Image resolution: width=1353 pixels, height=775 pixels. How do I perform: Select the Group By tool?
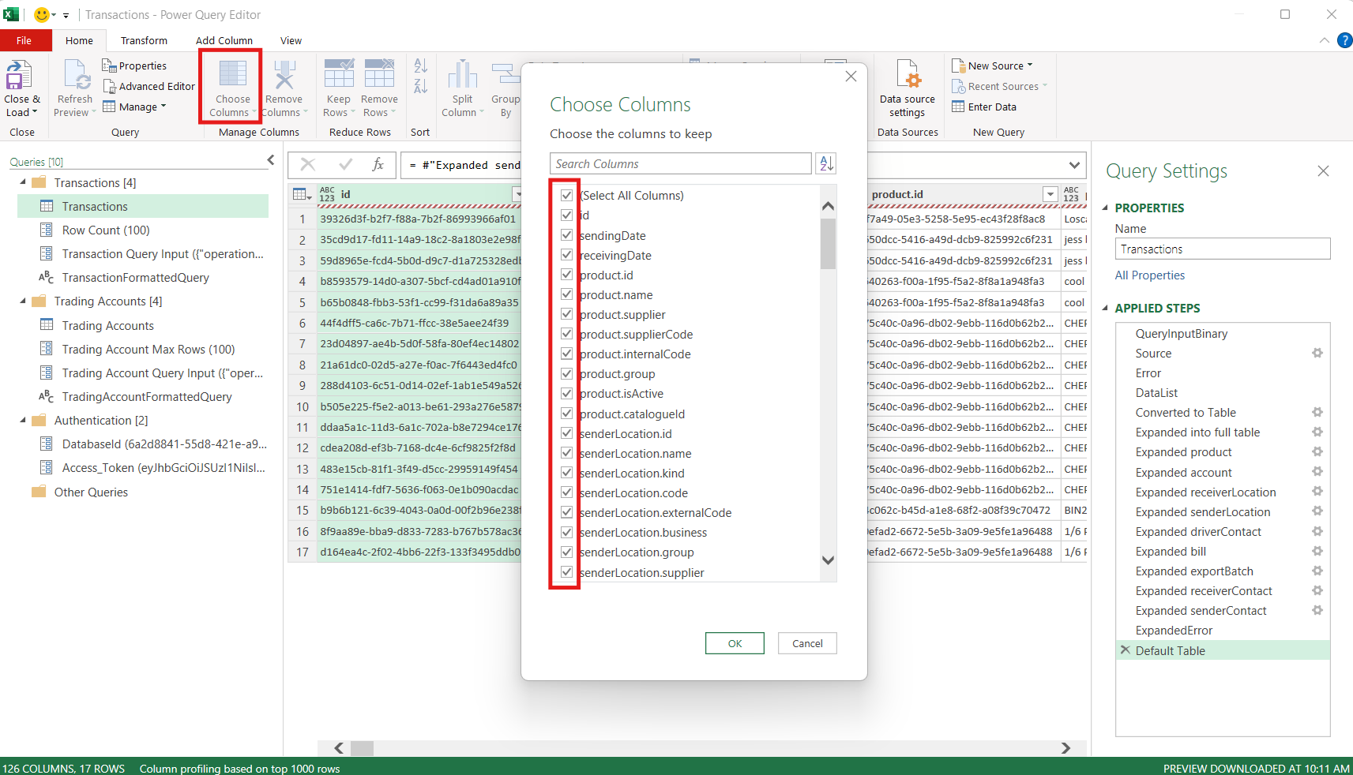pos(505,87)
